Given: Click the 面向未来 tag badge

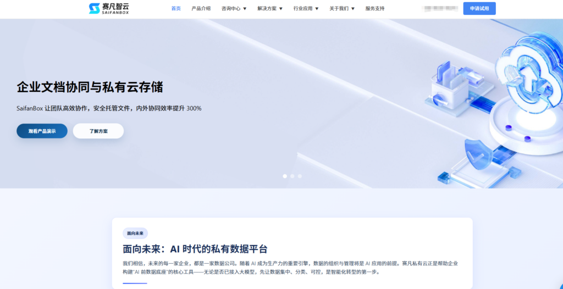Looking at the screenshot, I should (x=135, y=234).
